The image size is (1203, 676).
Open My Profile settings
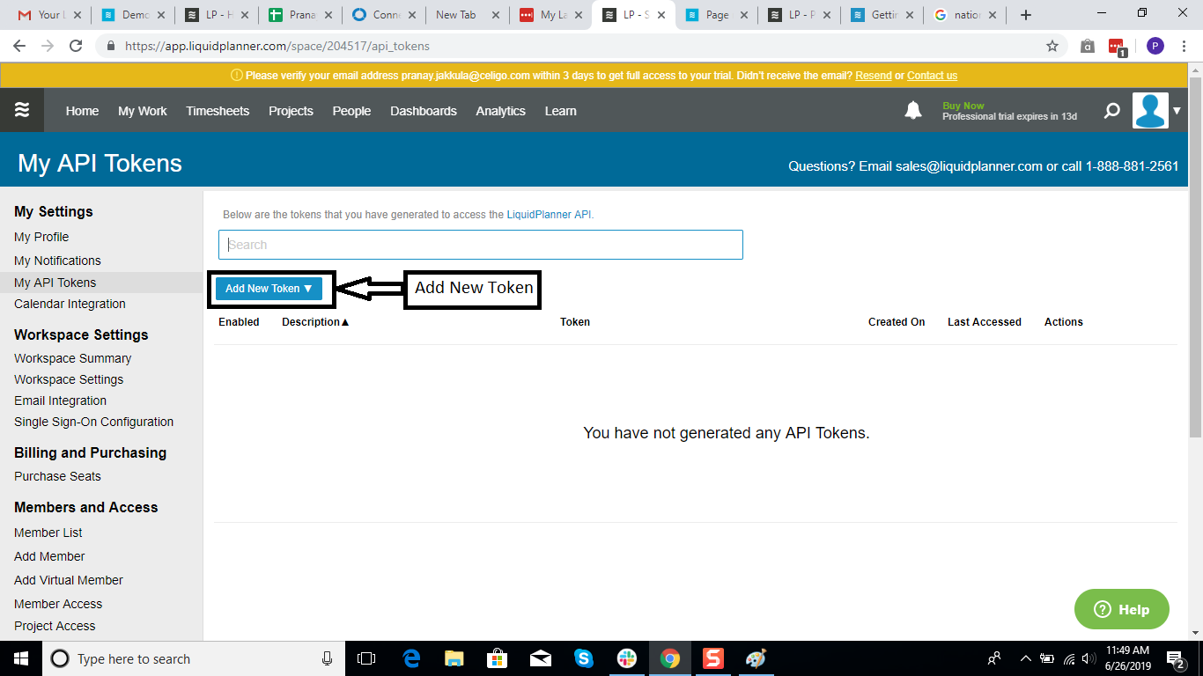pyautogui.click(x=41, y=237)
